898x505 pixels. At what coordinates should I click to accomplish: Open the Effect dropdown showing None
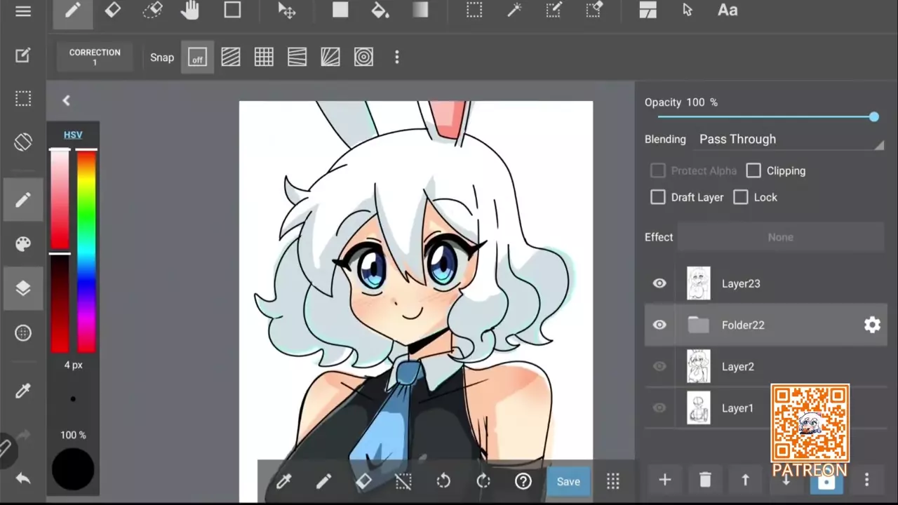[780, 237]
